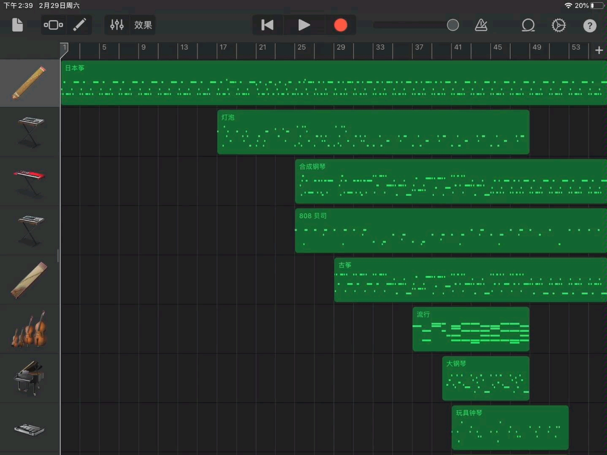Viewport: 607px width, 455px height.
Task: Select the 大钢琴 grand piano track icon
Action: coord(29,378)
